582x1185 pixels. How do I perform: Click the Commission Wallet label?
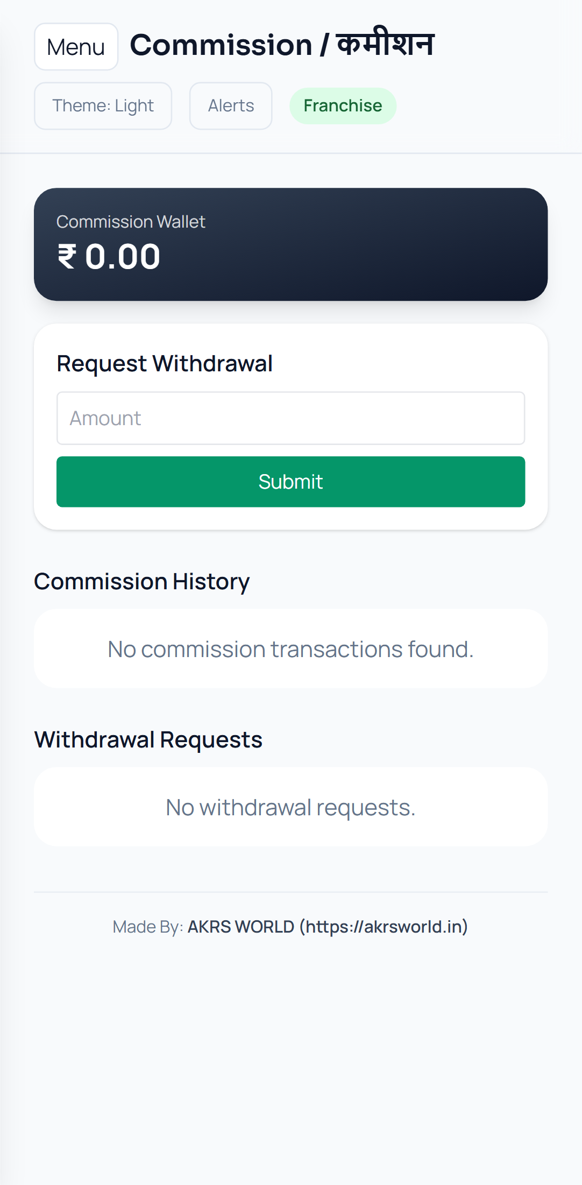[131, 222]
